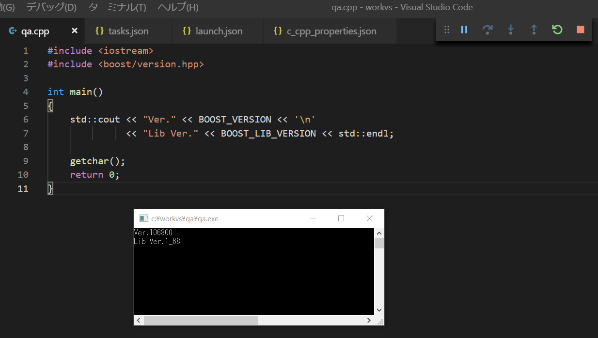This screenshot has height=338, width=598.
Task: Click the console's vertical scrollbar down arrow
Action: (379, 309)
